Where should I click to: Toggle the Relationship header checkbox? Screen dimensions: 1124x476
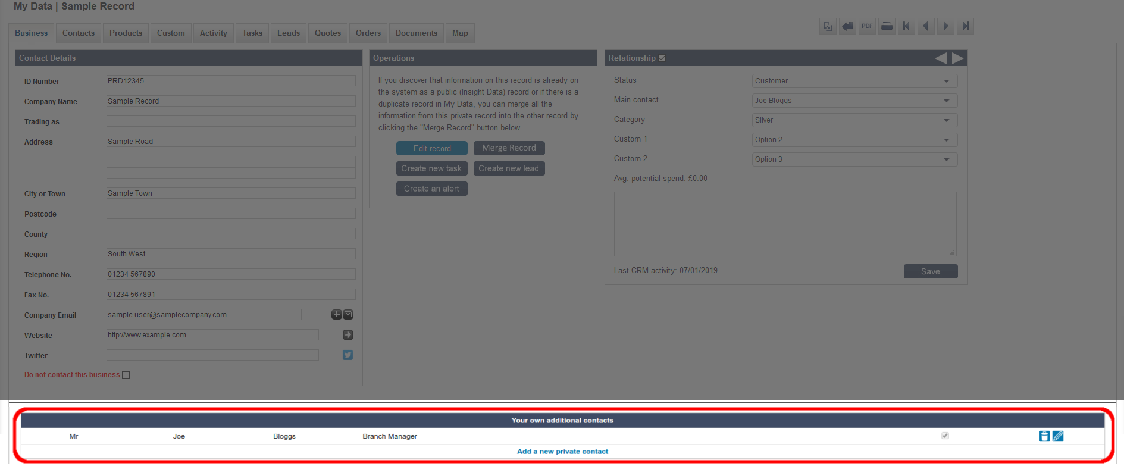(x=662, y=58)
